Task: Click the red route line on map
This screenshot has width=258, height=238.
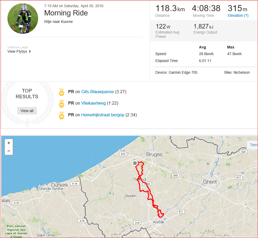Action: pos(141,186)
